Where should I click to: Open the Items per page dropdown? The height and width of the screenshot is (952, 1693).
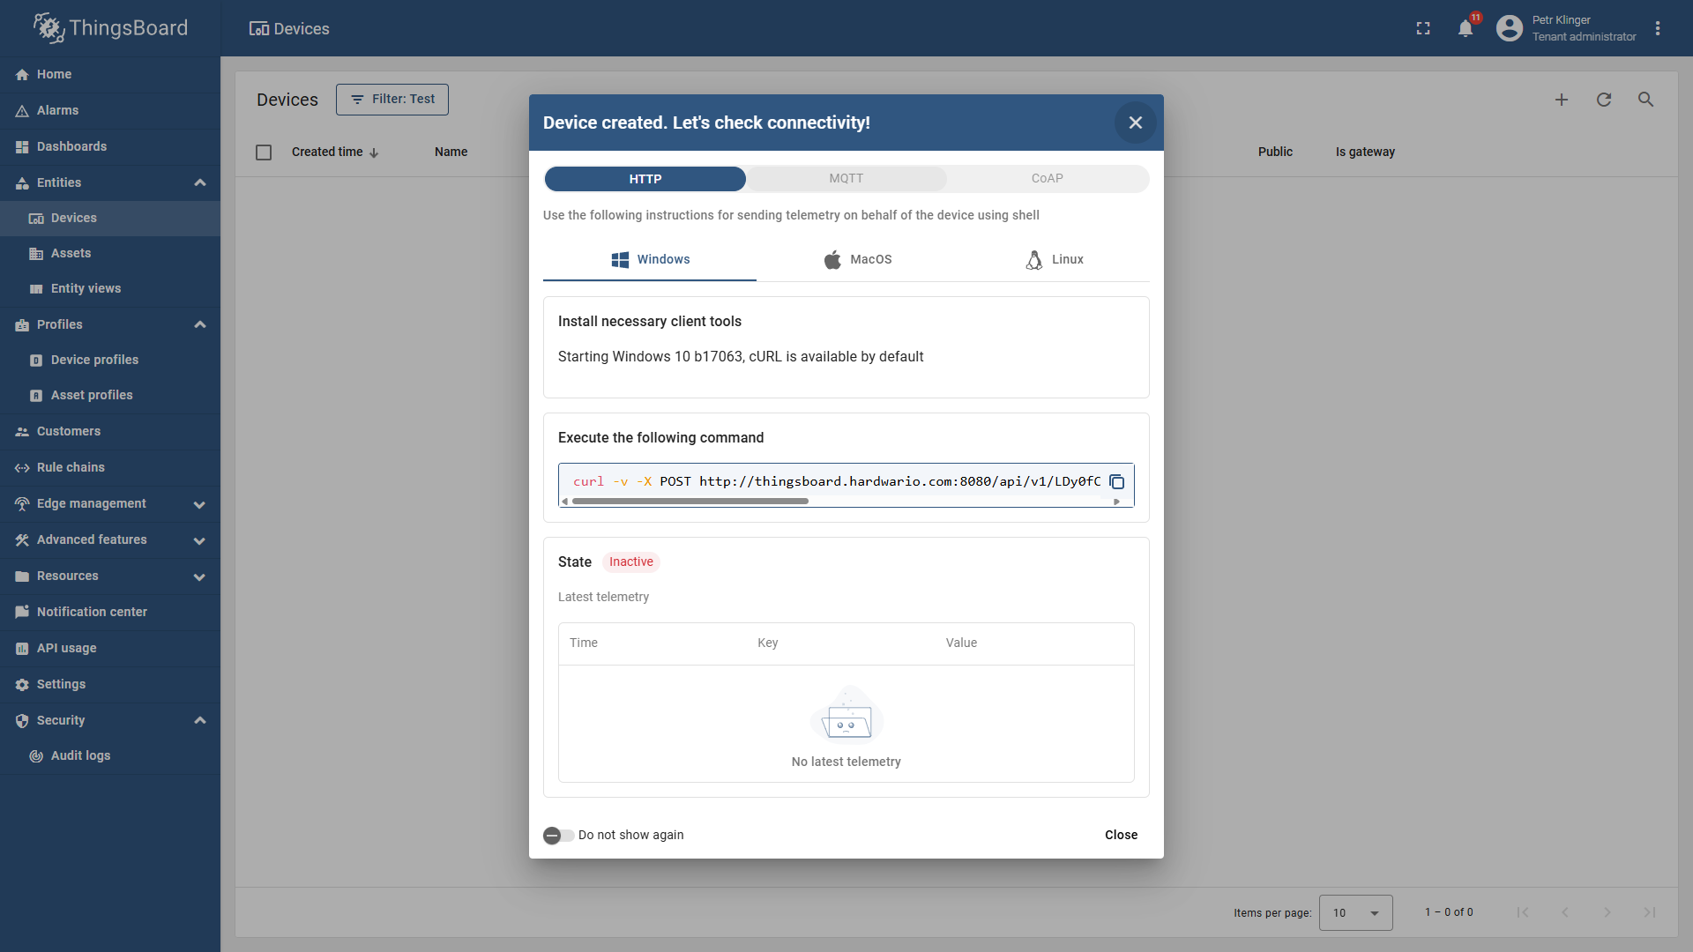tap(1355, 912)
